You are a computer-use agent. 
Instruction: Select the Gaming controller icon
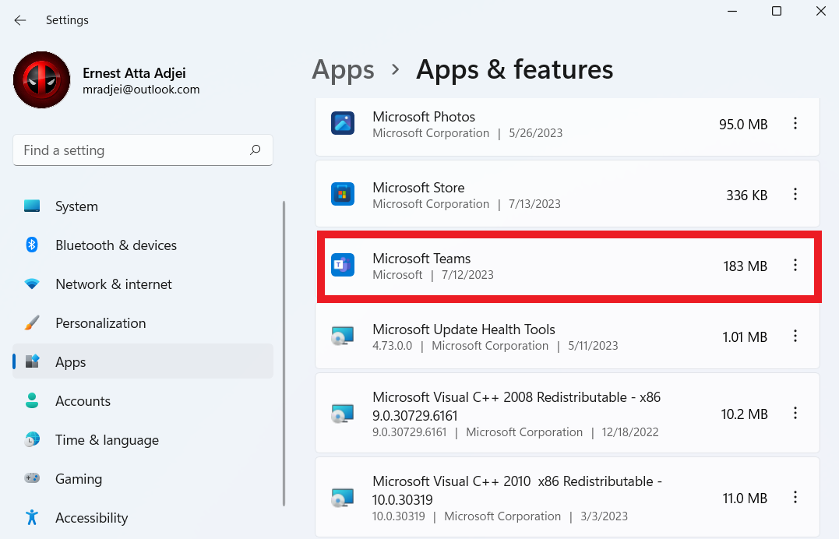coord(32,478)
